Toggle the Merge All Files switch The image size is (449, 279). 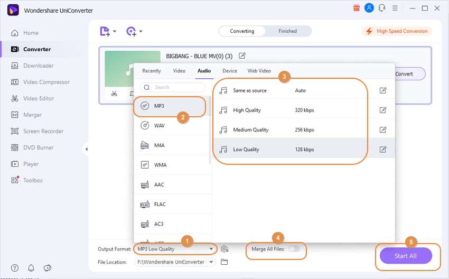click(x=294, y=249)
